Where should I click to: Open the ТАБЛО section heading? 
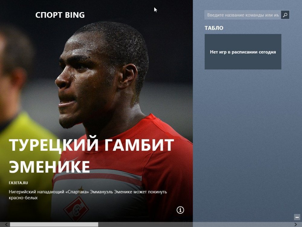coord(214,28)
